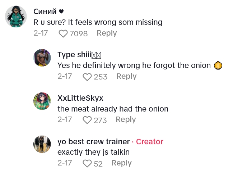Reply to the creator's comment
Screen dimensions: 233x177
122,163
